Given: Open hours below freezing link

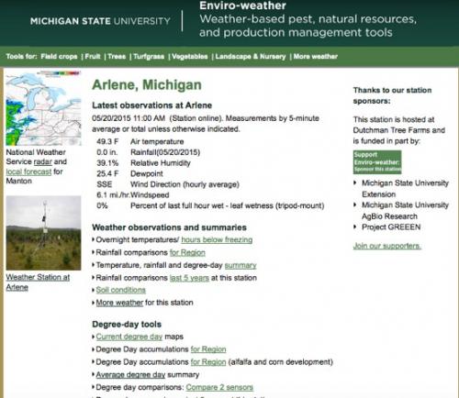Looking at the screenshot, I should (x=217, y=239).
